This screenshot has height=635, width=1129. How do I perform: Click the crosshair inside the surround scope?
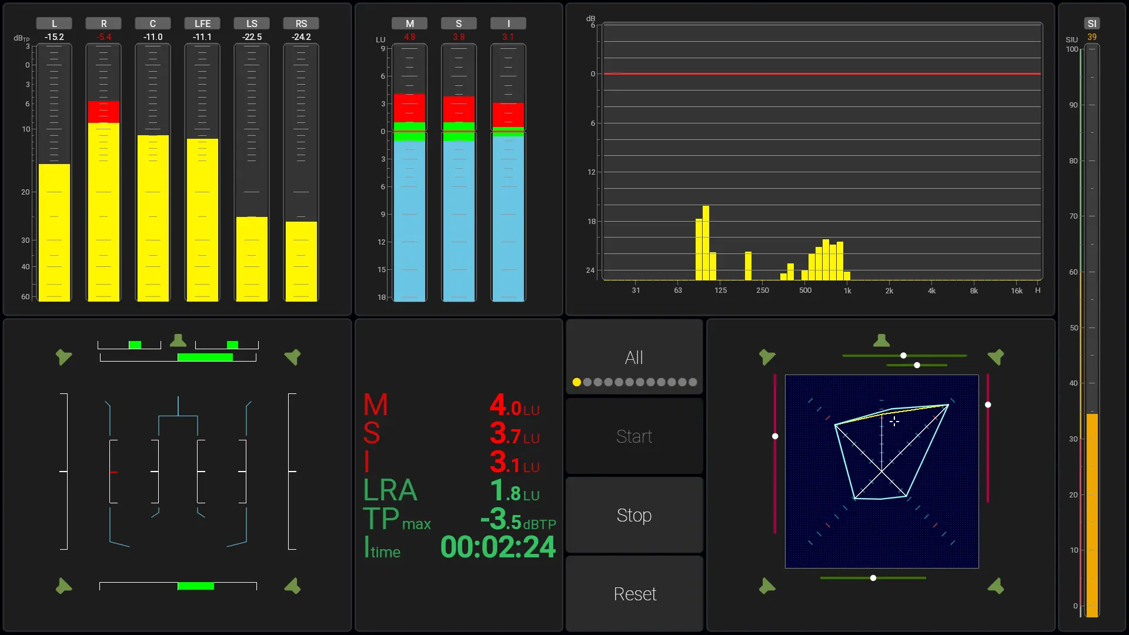[x=894, y=422]
